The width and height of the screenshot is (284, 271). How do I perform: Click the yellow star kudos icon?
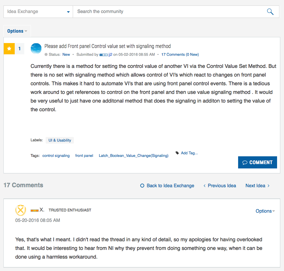pyautogui.click(x=9, y=49)
